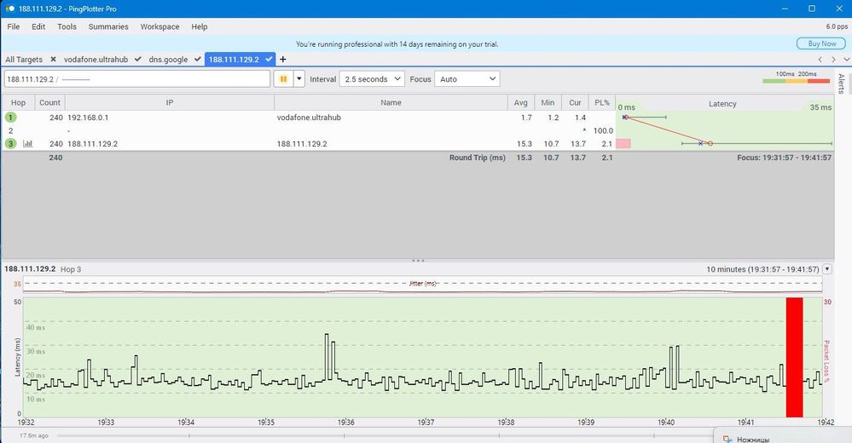Click IP 192.168.0.1 in hop 1
Image resolution: width=852 pixels, height=443 pixels.
coord(88,118)
